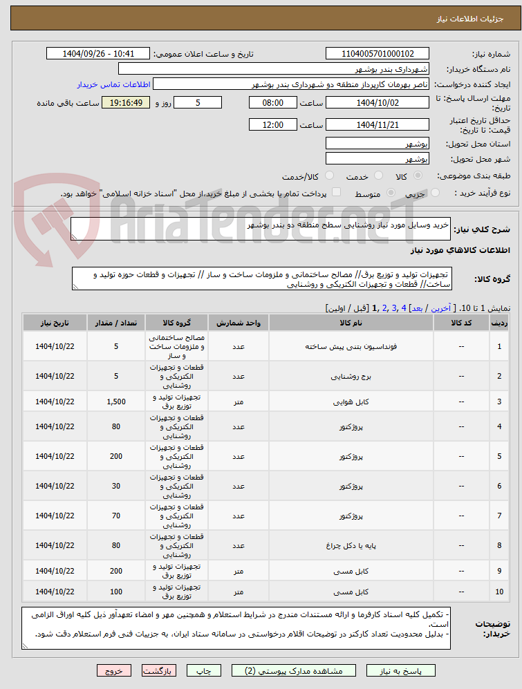Click item کابل هوایی in row 3
Viewport: 522px width, 689px height.
pos(351,402)
